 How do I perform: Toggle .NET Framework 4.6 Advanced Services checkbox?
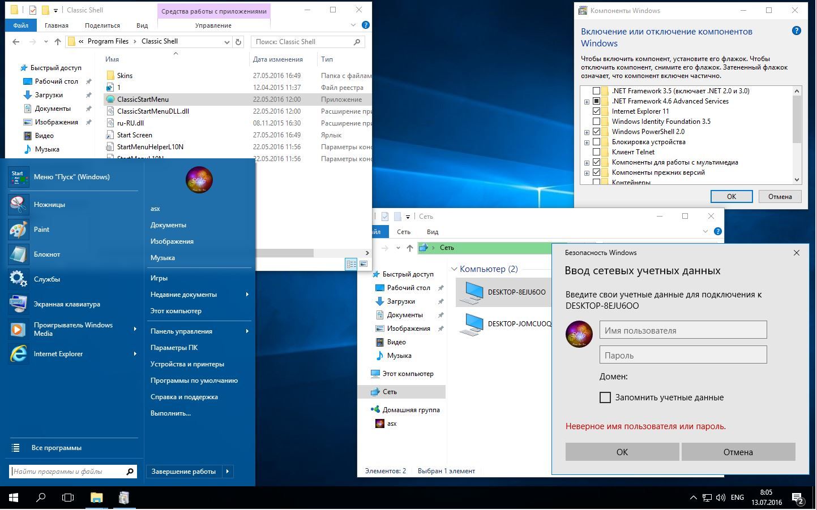click(596, 101)
